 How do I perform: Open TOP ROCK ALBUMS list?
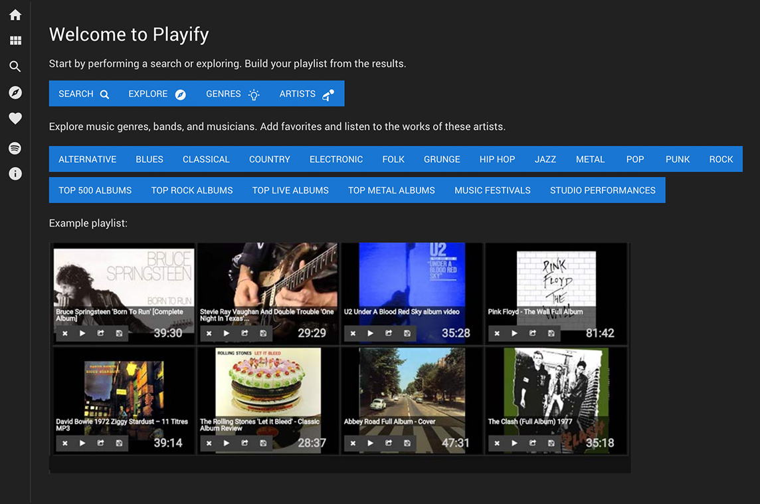192,190
